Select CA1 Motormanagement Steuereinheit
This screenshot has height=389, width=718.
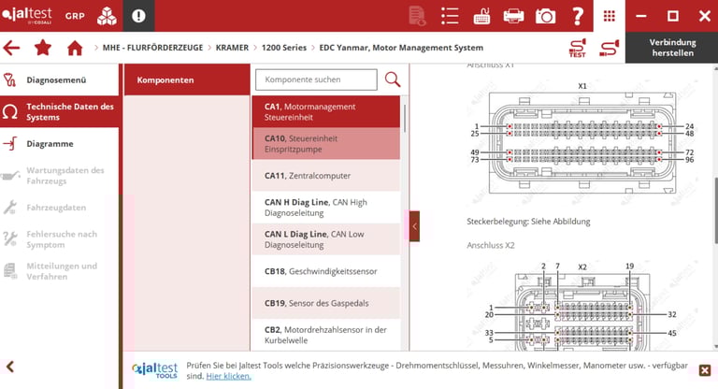click(326, 111)
